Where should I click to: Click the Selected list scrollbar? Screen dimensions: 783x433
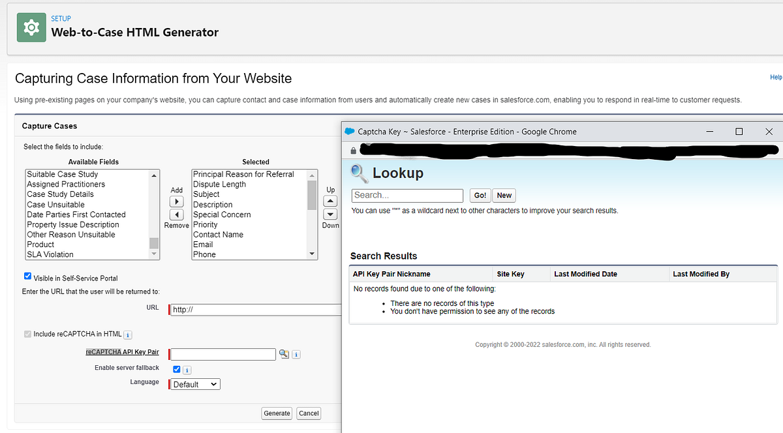coord(312,215)
